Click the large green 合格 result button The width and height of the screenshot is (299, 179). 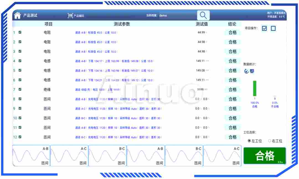click(x=265, y=156)
